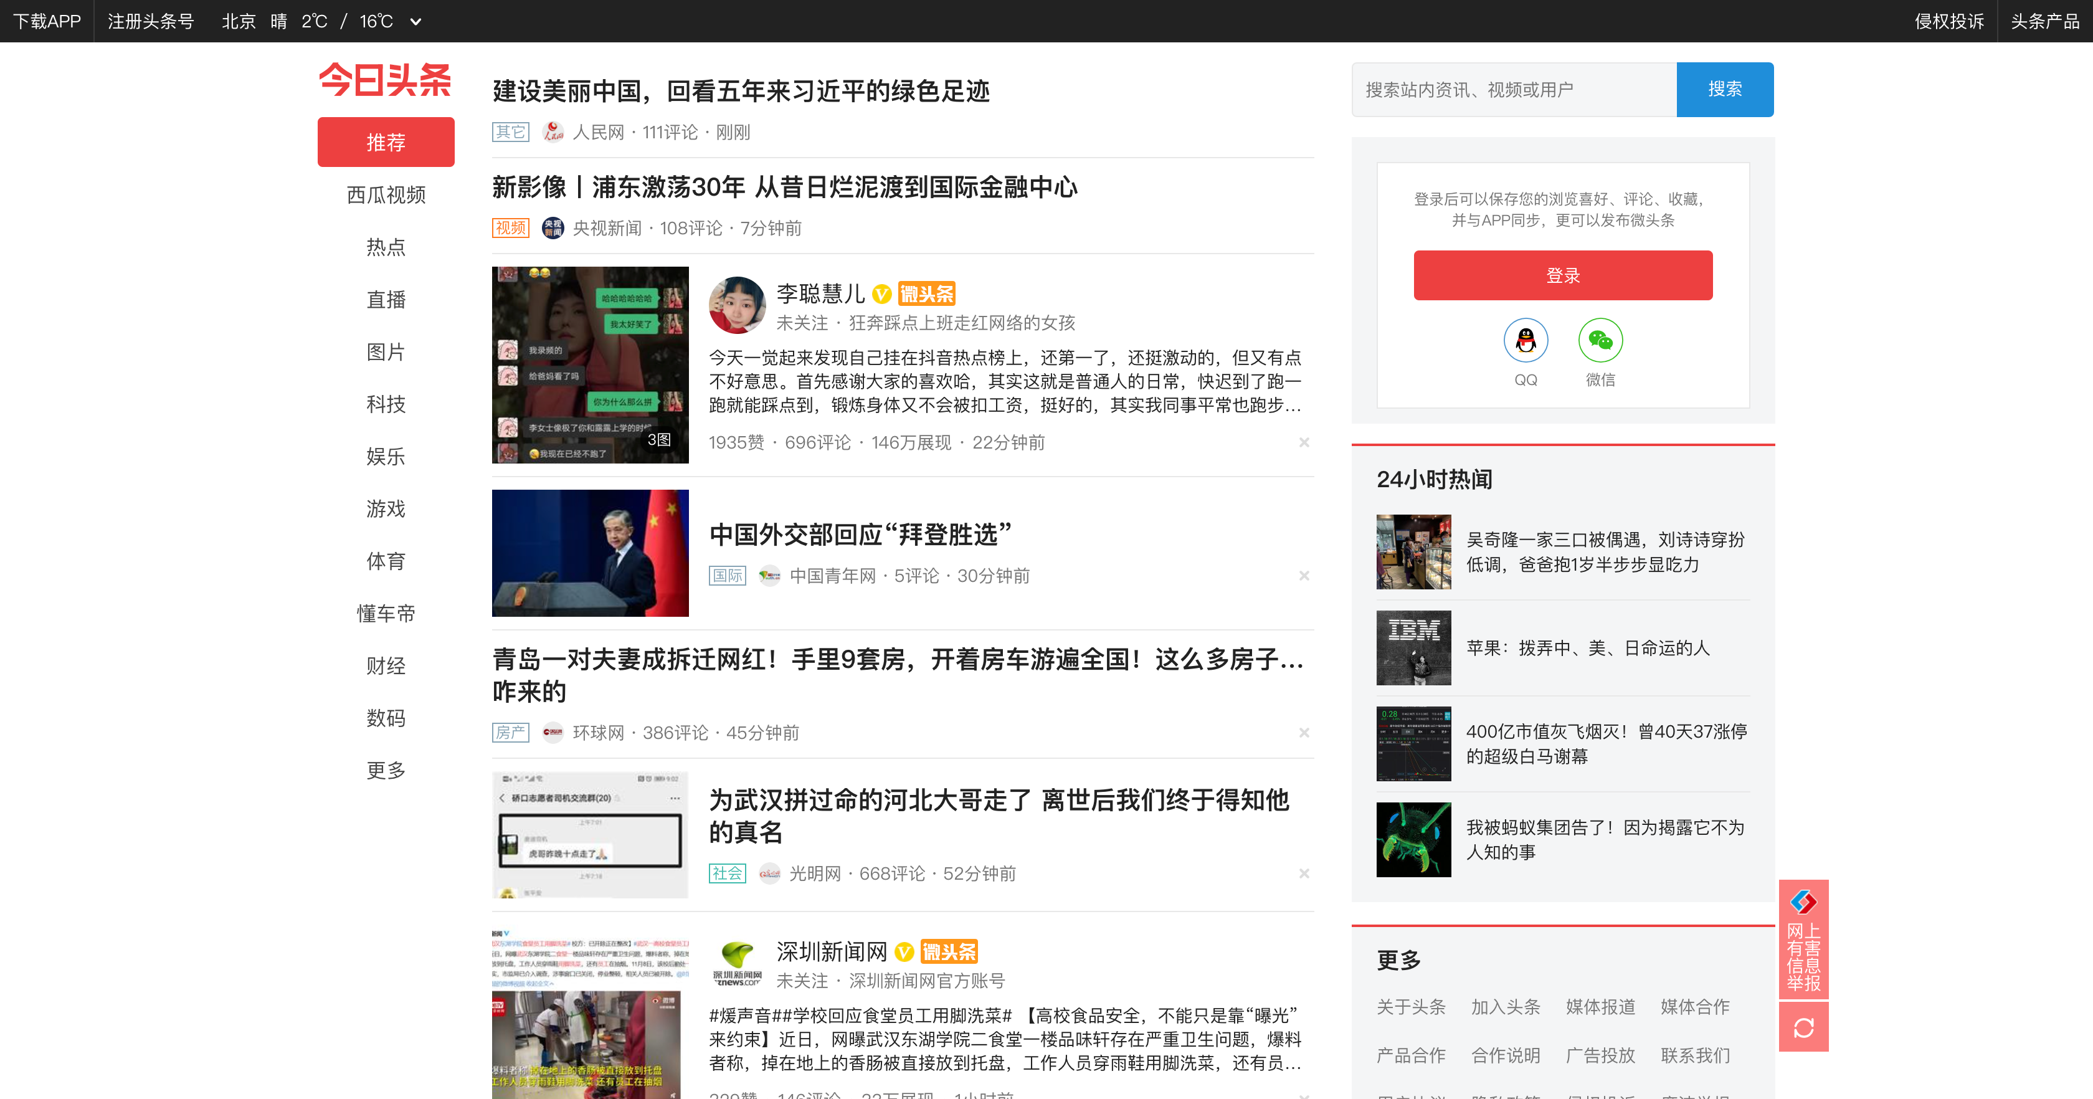This screenshot has height=1099, width=2093.
Task: Click the 深圳新闻网 avatar logo
Action: 737,964
